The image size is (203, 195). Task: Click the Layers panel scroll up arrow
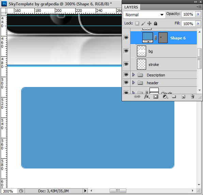coord(200,32)
